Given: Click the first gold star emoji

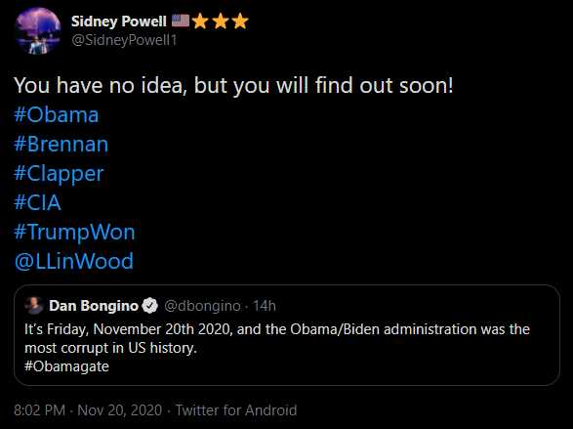Looking at the screenshot, I should (200, 21).
